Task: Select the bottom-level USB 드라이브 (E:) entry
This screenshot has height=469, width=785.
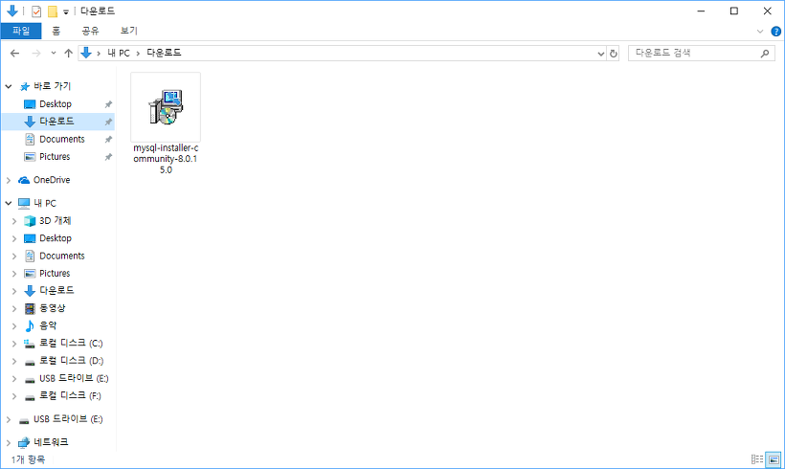Action: pyautogui.click(x=68, y=419)
